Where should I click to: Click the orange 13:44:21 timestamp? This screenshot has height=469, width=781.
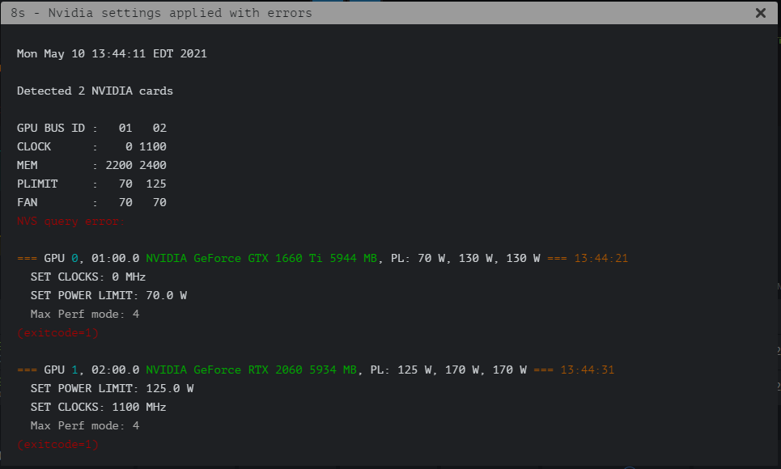[601, 259]
